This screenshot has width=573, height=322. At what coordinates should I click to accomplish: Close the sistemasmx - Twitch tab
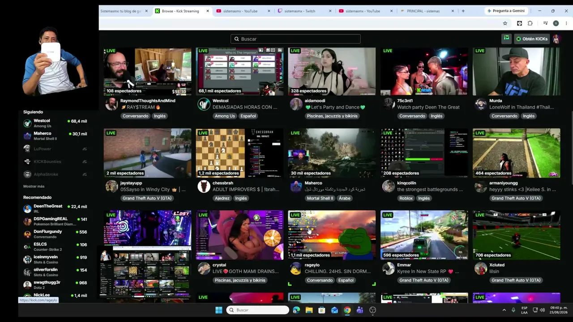click(x=329, y=11)
